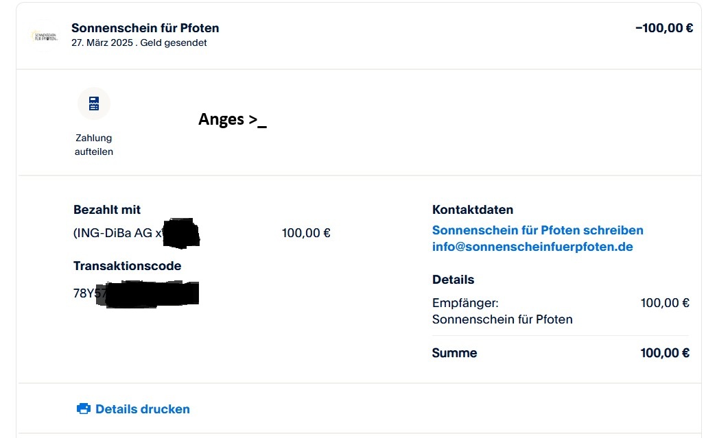Click the info@sonnenscheinfuerpfoten.de email link
The height and width of the screenshot is (438, 706).
pos(532,247)
